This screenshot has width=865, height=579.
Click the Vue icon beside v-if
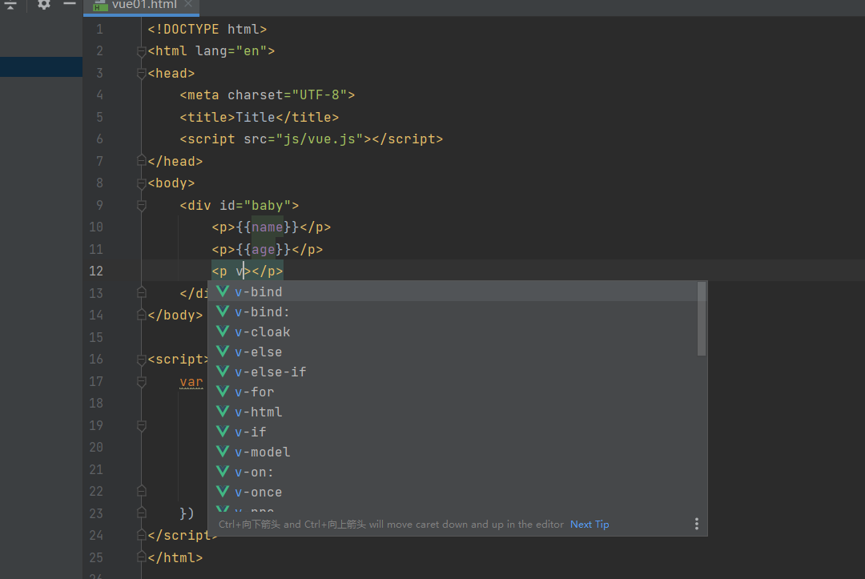click(x=223, y=431)
